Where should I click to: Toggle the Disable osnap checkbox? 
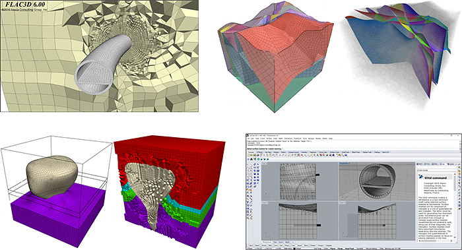pyautogui.click(x=325, y=245)
